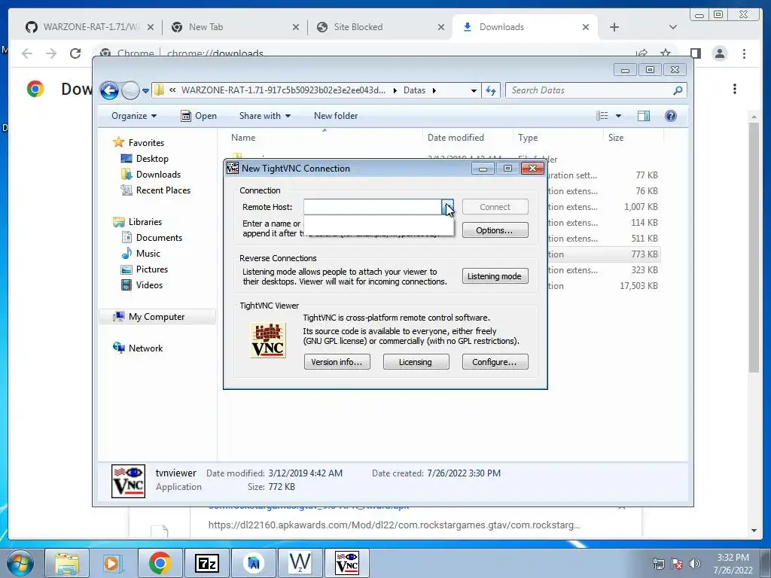Viewport: 771px width, 578px height.
Task: Open Chrome profile avatar
Action: 719,53
